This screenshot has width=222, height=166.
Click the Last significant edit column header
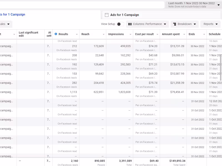pos(29,34)
